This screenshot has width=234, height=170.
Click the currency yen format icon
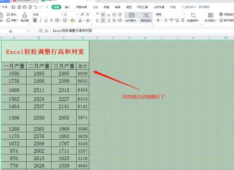[x=158, y=20]
